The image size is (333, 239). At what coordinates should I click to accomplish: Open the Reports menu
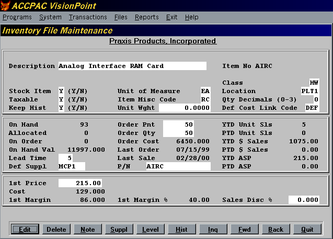click(x=147, y=17)
